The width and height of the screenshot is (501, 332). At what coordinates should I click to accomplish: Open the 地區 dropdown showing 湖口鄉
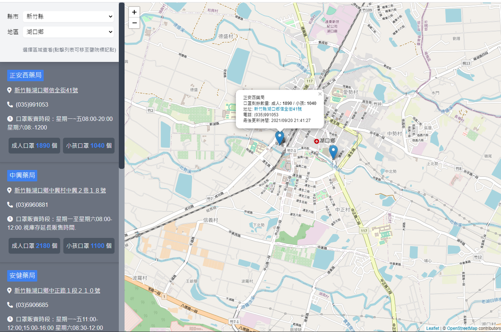[x=68, y=32]
